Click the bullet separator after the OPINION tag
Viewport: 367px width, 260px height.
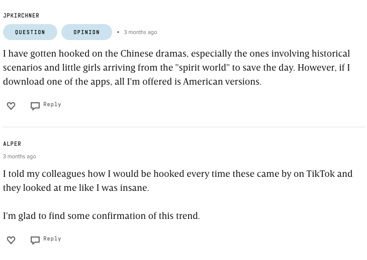(118, 32)
